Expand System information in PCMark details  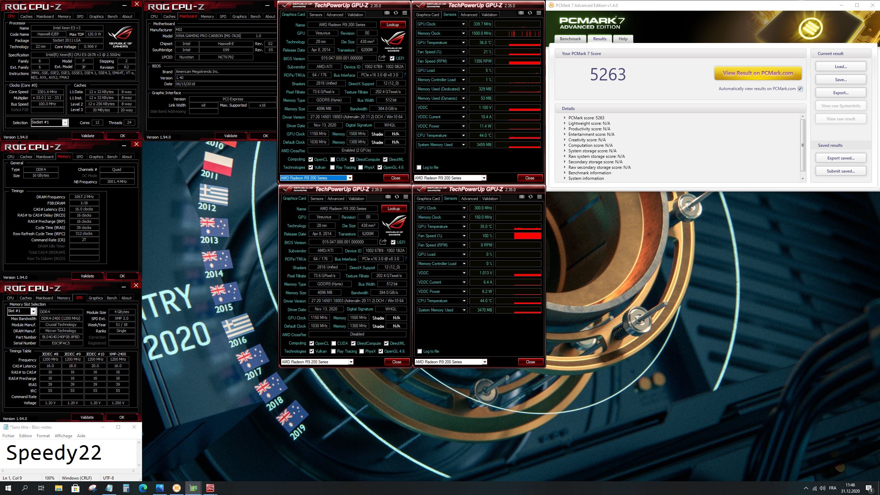point(565,178)
